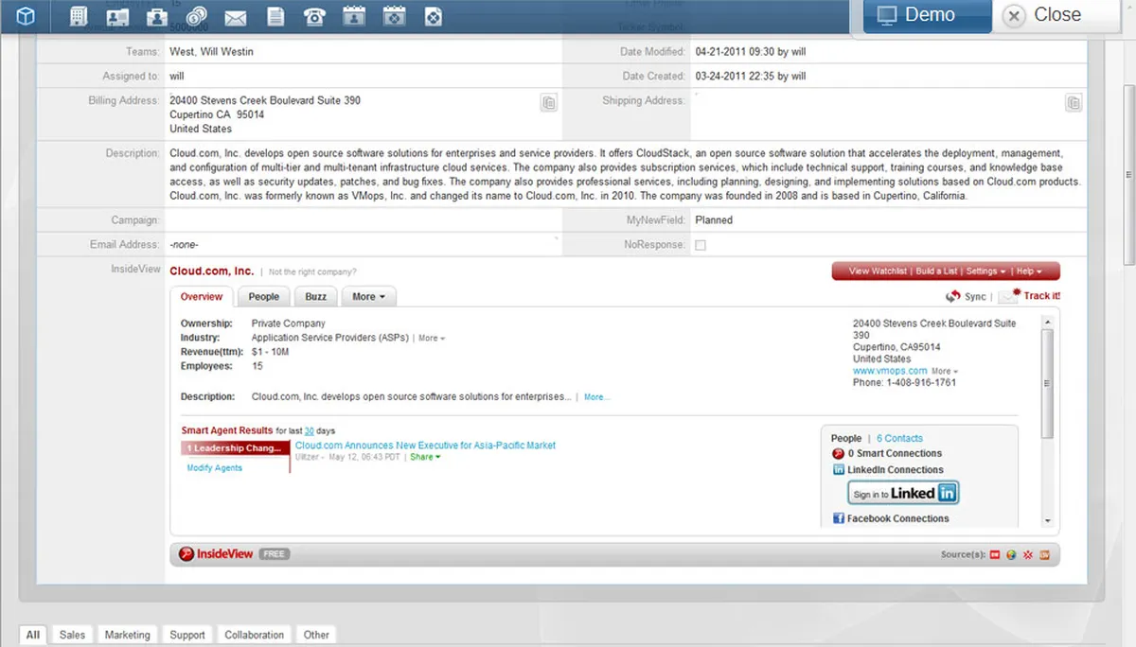Switch to the Buzz tab
1136x647 pixels.
pyautogui.click(x=316, y=297)
